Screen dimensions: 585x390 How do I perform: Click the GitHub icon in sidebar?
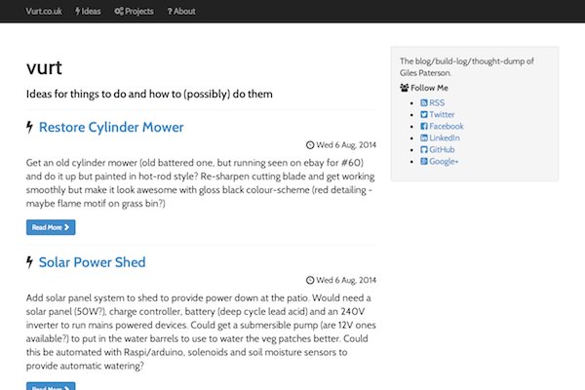click(x=424, y=149)
